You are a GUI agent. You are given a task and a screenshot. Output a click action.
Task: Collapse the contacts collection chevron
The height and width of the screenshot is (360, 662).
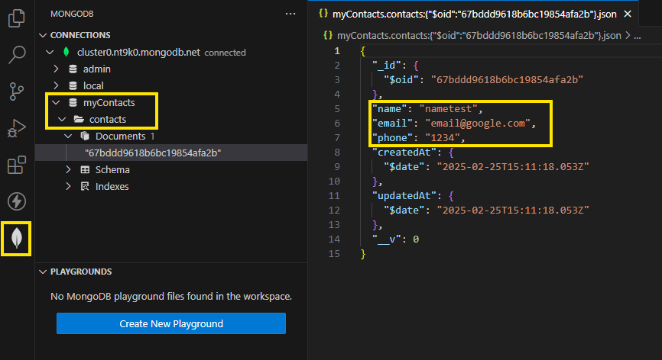click(62, 119)
